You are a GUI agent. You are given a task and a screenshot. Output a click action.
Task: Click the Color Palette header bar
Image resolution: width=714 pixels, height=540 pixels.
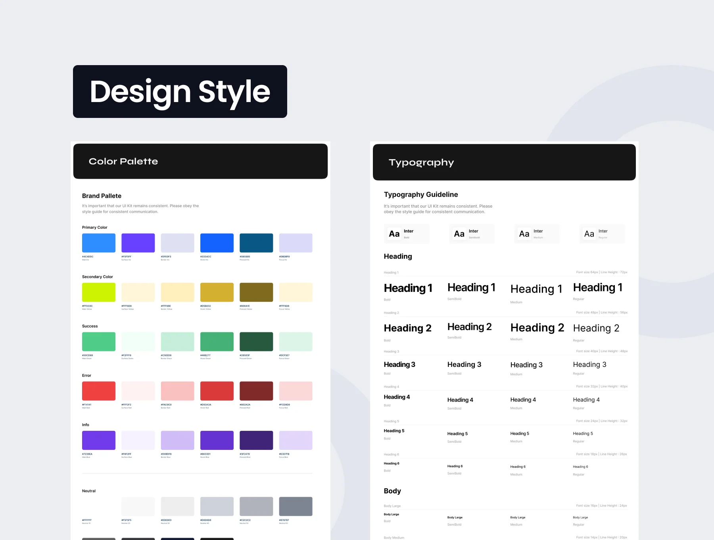coord(200,161)
